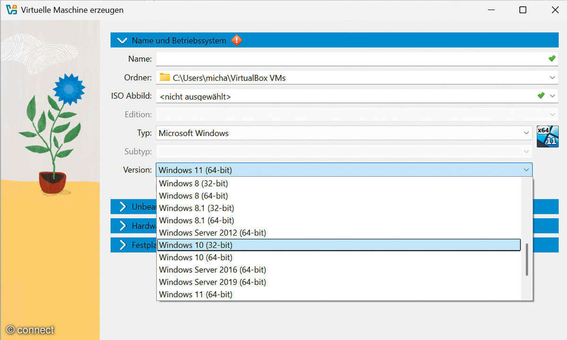
Task: Expand the Hardware section chevron
Action: pyautogui.click(x=123, y=226)
